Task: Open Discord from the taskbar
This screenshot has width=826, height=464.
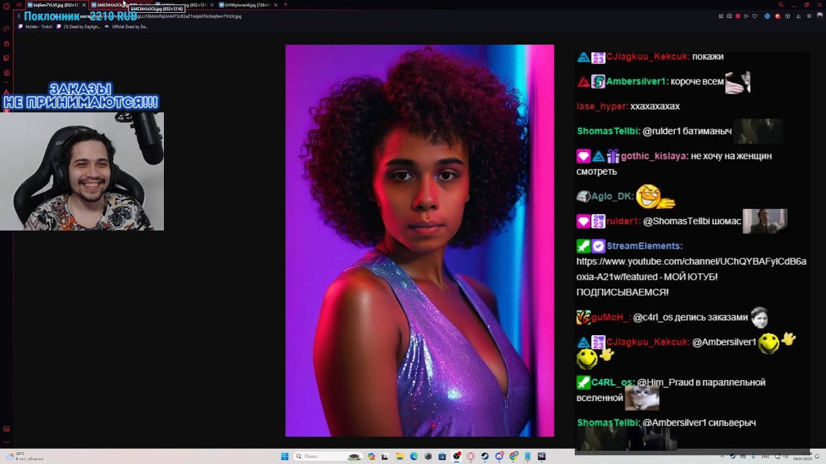Action: (x=499, y=456)
